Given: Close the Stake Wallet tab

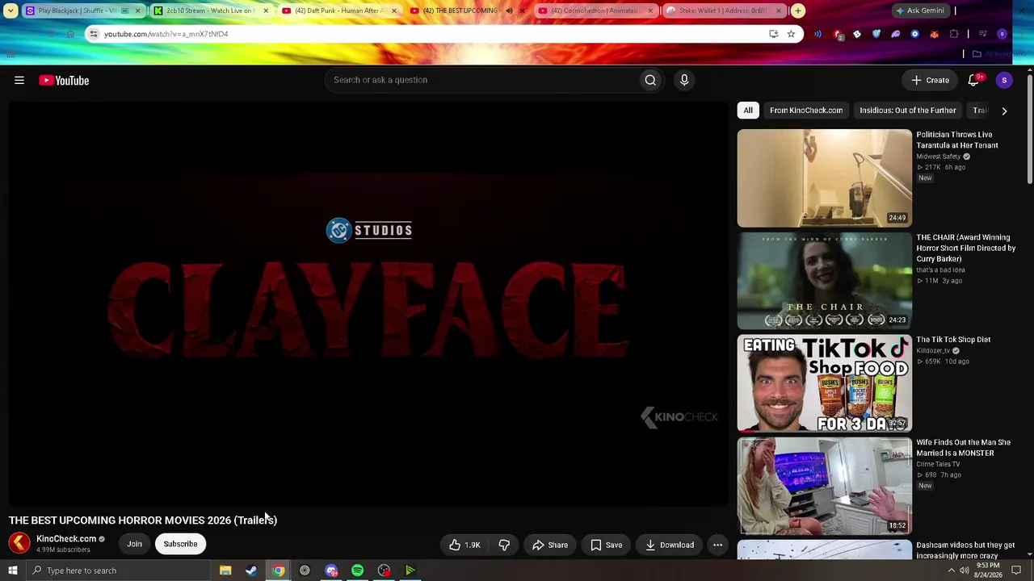Looking at the screenshot, I should pos(778,10).
